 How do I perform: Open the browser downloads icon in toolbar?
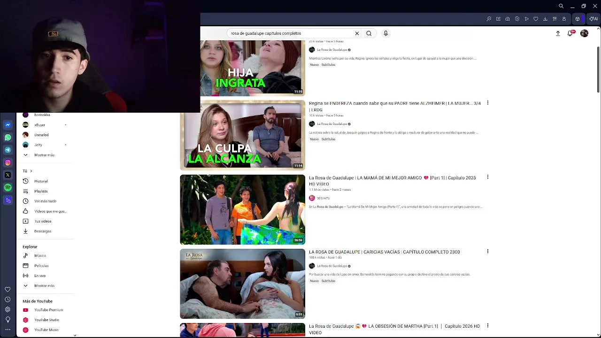point(545,19)
